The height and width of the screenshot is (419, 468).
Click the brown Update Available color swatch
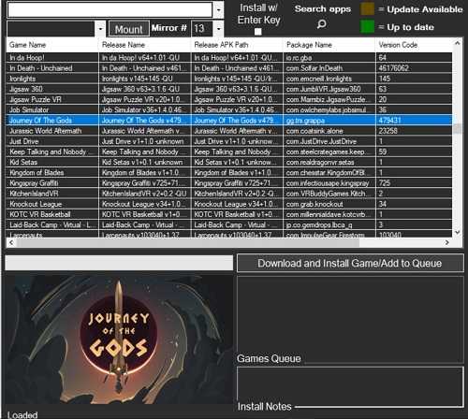coord(367,9)
